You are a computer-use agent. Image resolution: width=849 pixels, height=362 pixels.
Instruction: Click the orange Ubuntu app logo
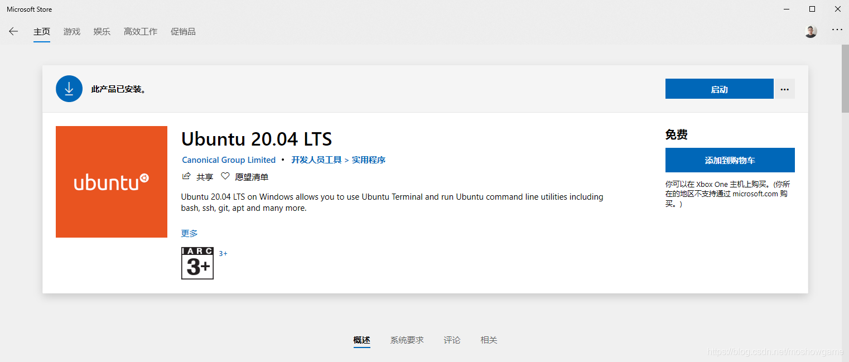coord(112,182)
